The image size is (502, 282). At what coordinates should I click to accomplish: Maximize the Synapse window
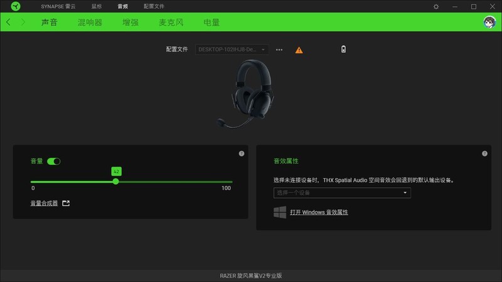(x=474, y=6)
